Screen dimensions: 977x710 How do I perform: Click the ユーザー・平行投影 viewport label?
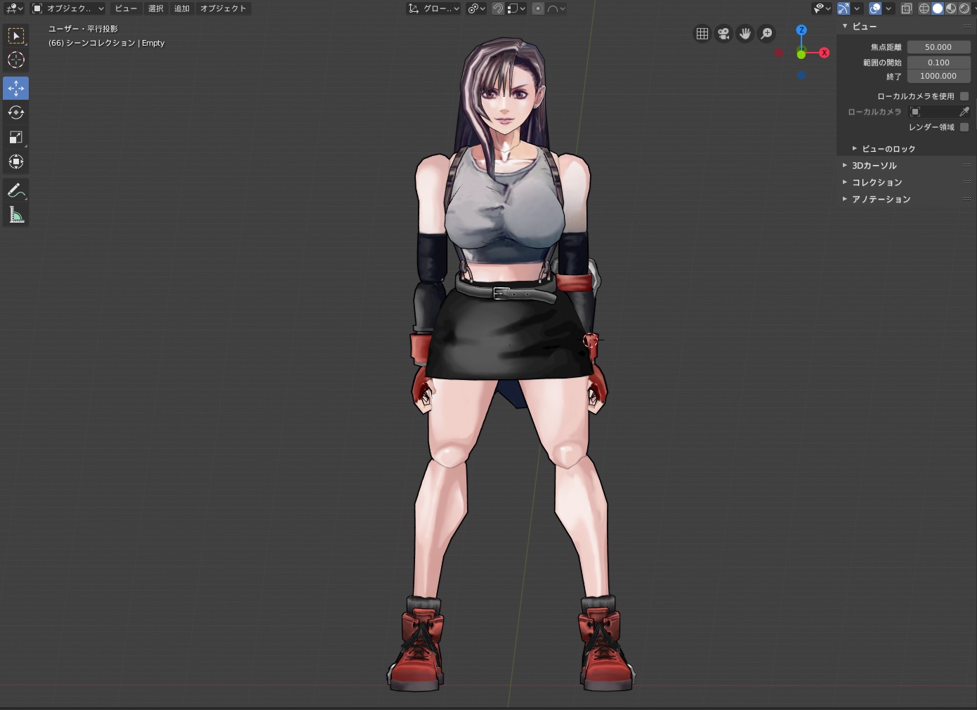tap(83, 29)
